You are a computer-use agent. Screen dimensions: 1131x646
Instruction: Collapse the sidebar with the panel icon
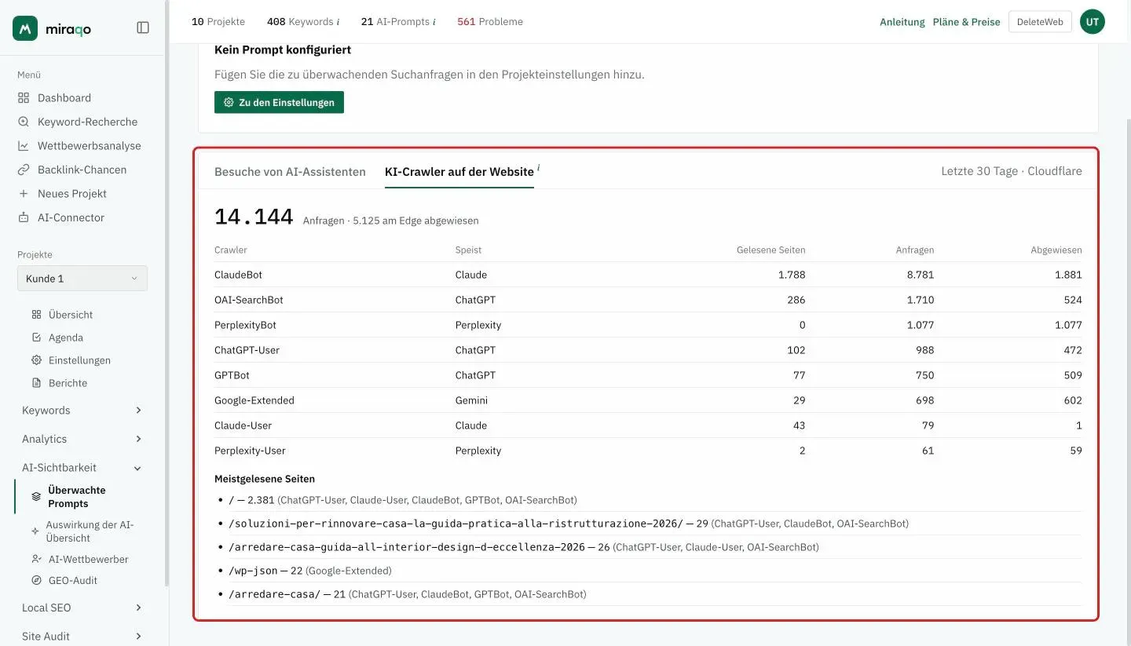point(143,27)
